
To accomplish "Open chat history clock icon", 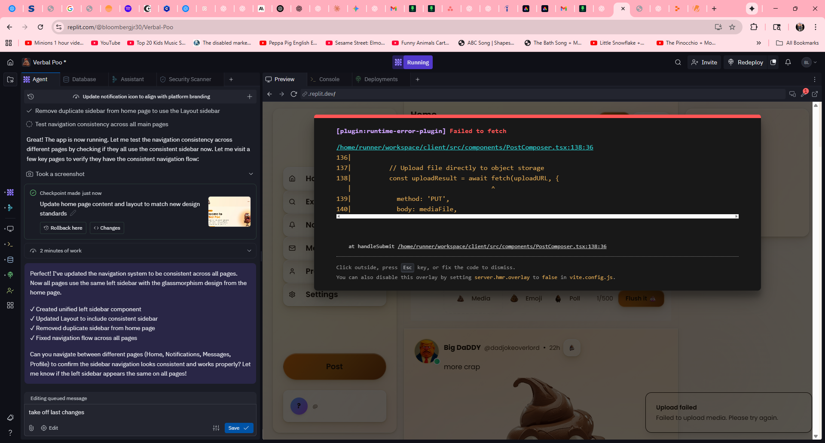I will [x=31, y=97].
